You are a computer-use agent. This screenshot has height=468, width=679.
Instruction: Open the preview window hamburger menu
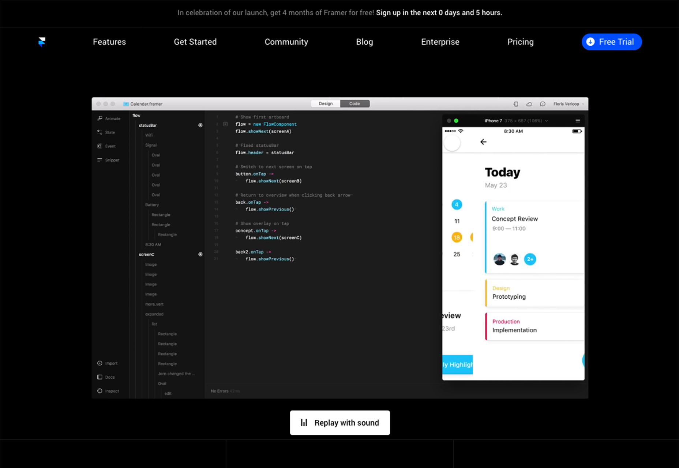(x=578, y=121)
